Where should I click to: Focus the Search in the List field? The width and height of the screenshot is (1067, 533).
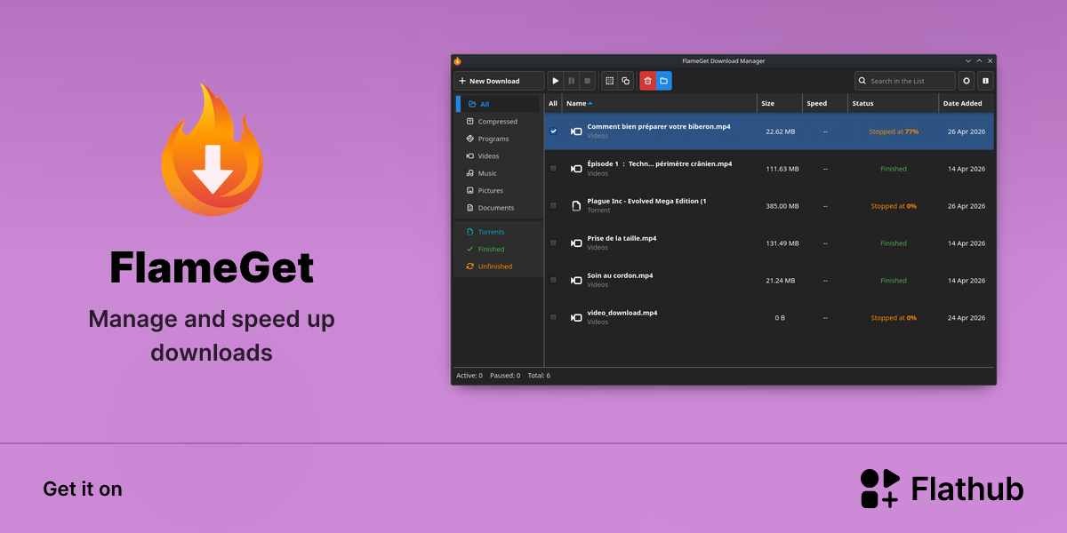coord(905,81)
